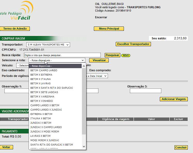Select CAMPO LARGO X JUNDIAI option
193x153 pixels.
click(46, 110)
